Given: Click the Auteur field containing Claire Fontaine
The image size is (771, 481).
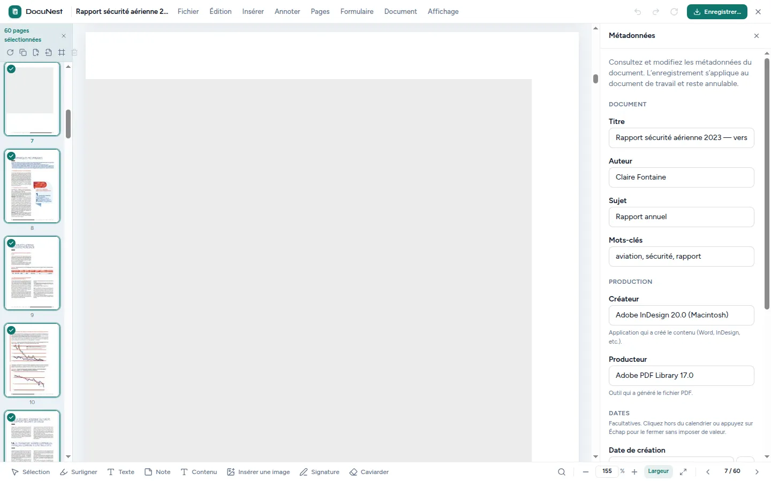Looking at the screenshot, I should 681,177.
